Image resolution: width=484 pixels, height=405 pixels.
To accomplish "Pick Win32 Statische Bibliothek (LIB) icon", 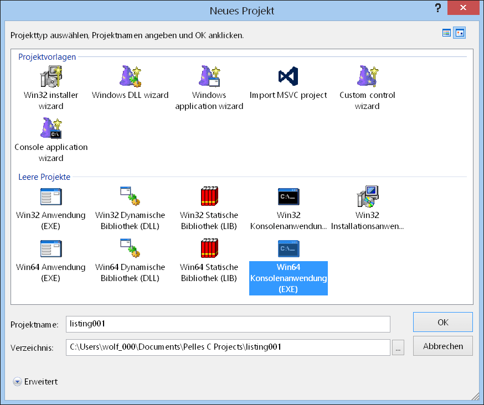I will click(x=209, y=196).
